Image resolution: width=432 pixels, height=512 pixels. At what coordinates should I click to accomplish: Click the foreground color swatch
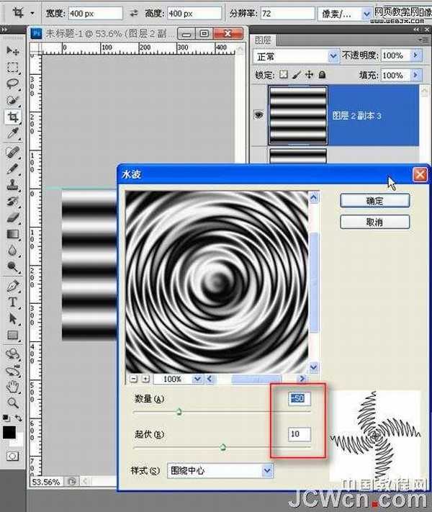[9, 432]
